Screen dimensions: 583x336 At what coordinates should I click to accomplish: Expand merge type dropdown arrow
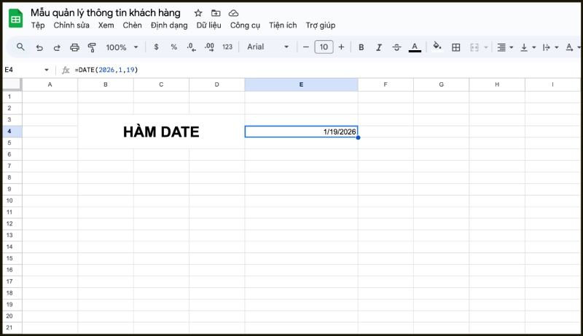[x=485, y=47]
